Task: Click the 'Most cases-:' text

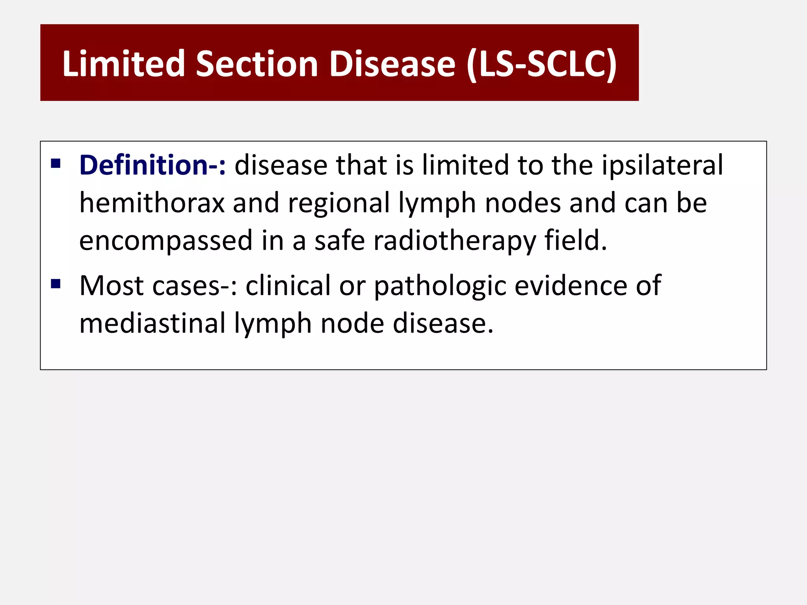Action: tap(158, 285)
